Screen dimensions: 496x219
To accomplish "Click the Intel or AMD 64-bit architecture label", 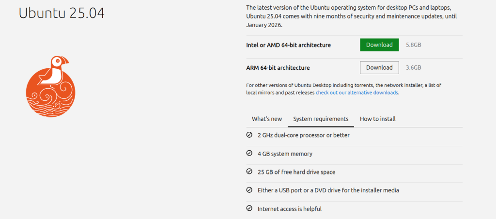I will tap(289, 45).
